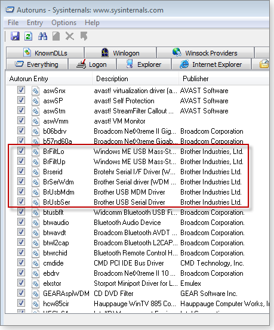Click the btusbflt driver file icon
Screen dimensions: 274x330
[x=35, y=212]
